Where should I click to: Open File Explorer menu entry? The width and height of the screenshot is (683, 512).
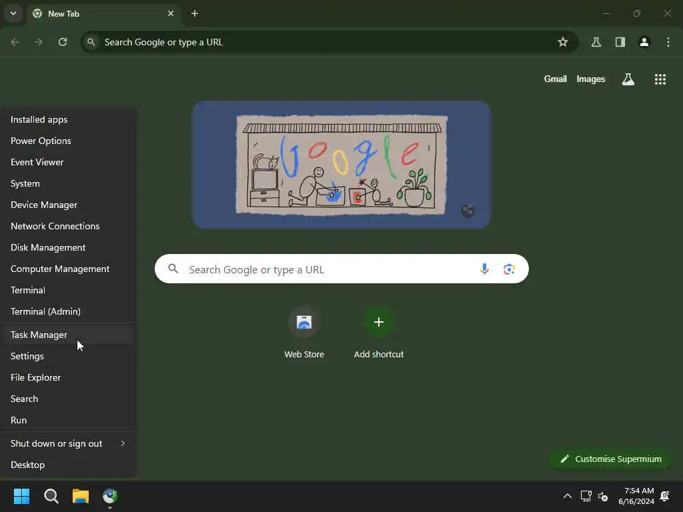pyautogui.click(x=69, y=377)
